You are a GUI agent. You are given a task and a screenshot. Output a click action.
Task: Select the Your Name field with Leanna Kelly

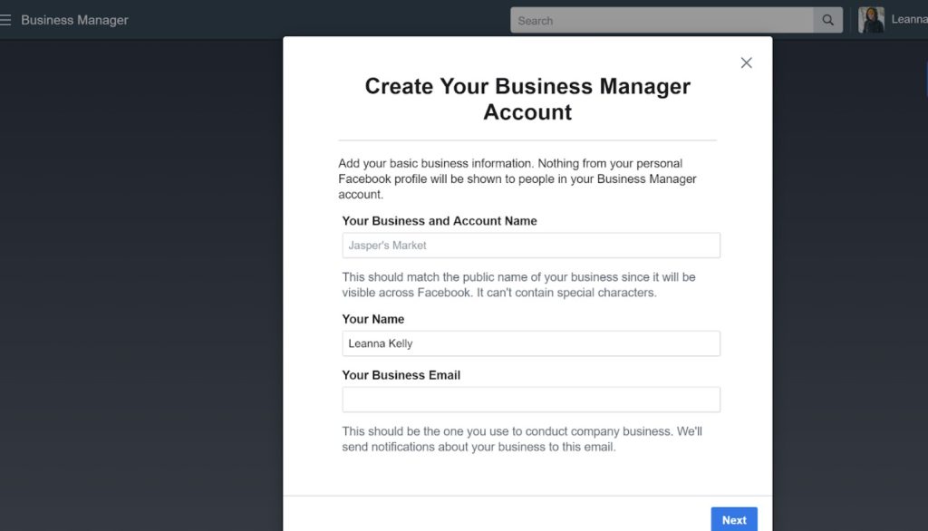click(531, 343)
